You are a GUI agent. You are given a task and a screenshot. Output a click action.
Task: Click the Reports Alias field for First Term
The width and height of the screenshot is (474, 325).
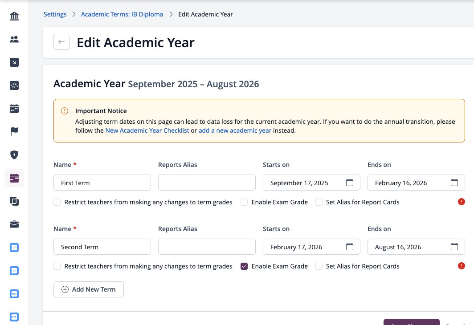[207, 183]
